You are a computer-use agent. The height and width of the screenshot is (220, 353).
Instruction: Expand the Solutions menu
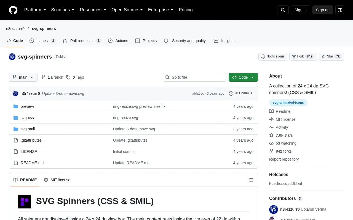[x=63, y=10]
